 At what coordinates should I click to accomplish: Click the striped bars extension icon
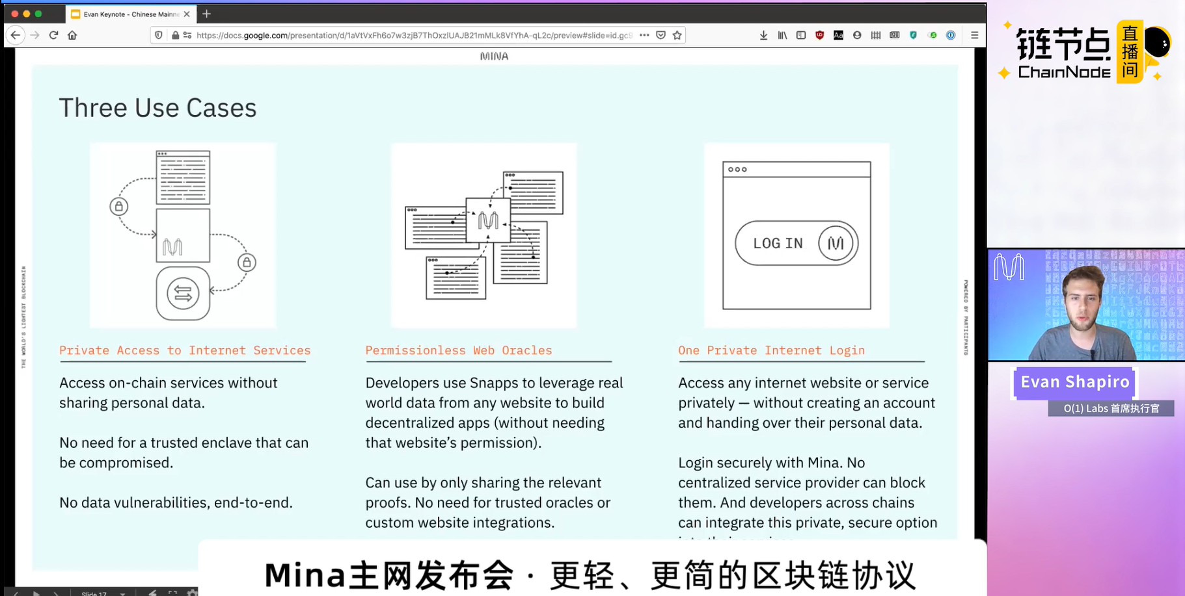tap(876, 35)
